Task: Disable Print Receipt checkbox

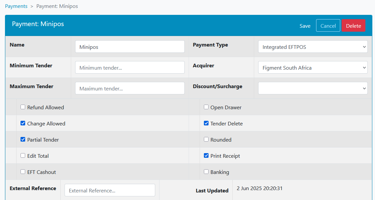Action: [206, 156]
